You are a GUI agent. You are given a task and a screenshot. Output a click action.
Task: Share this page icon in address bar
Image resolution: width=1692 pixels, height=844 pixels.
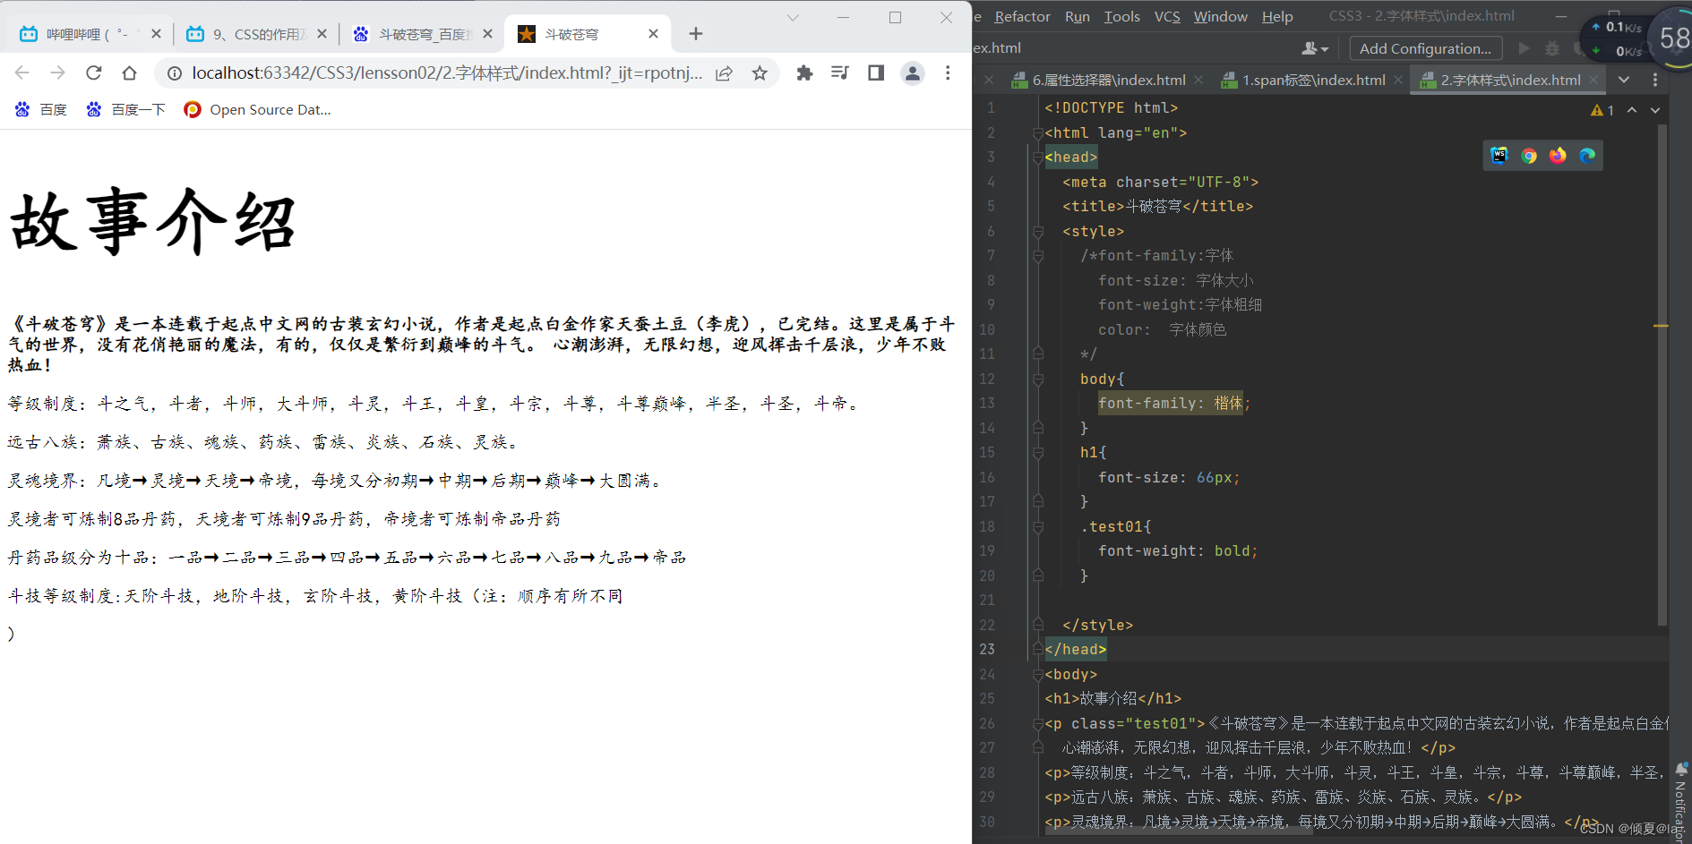tap(724, 73)
